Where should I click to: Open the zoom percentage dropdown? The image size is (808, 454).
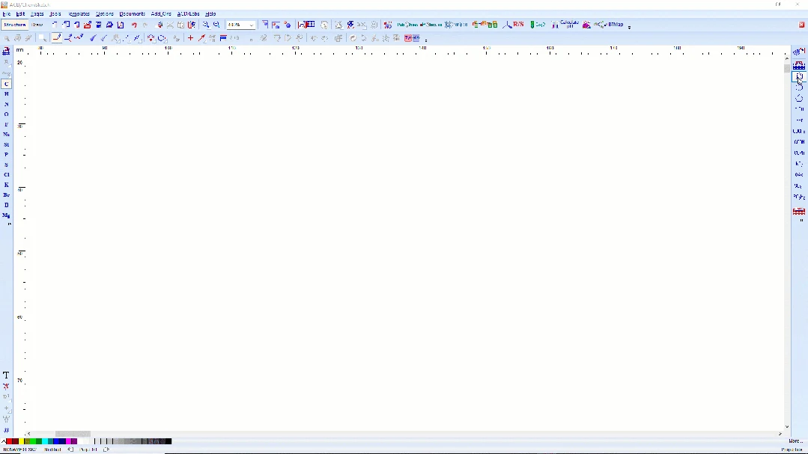click(x=252, y=25)
